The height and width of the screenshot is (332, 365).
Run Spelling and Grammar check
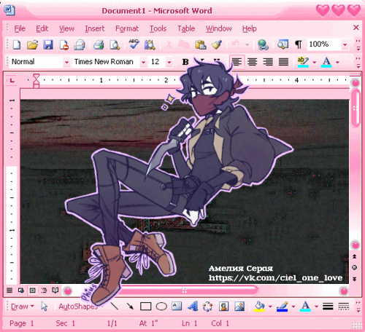[x=134, y=44]
